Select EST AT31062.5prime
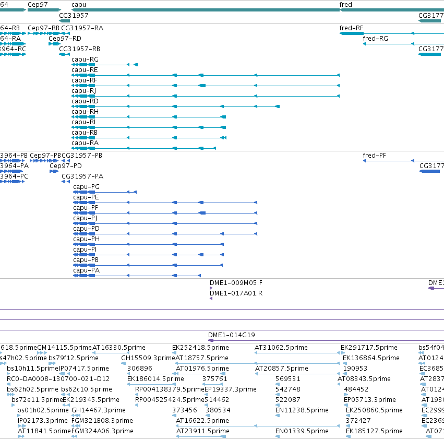 (x=281, y=348)
